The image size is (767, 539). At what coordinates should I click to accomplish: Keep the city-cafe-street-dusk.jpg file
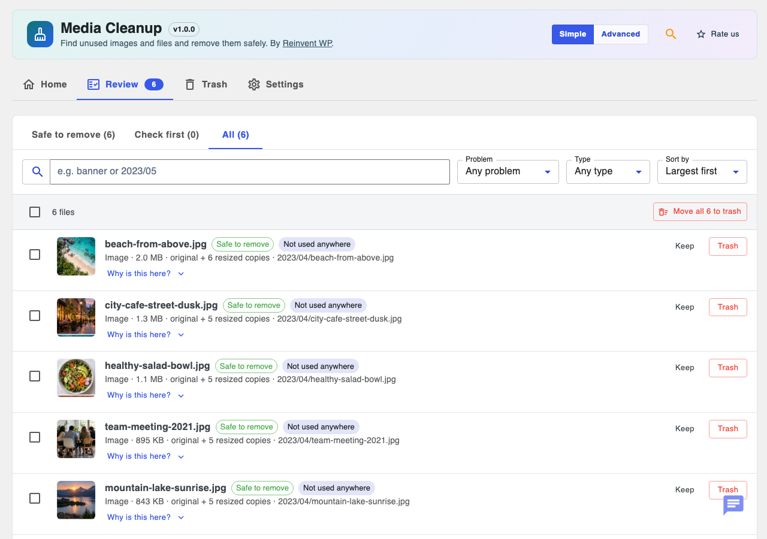coord(685,307)
